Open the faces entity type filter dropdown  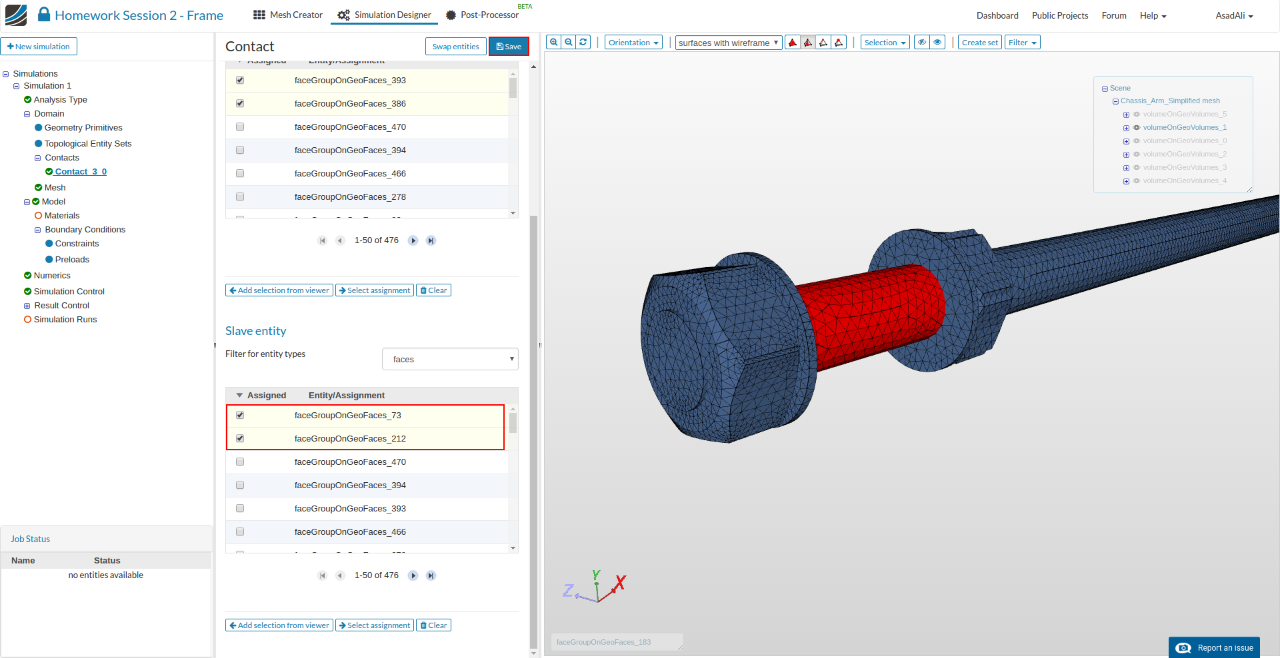[450, 359]
